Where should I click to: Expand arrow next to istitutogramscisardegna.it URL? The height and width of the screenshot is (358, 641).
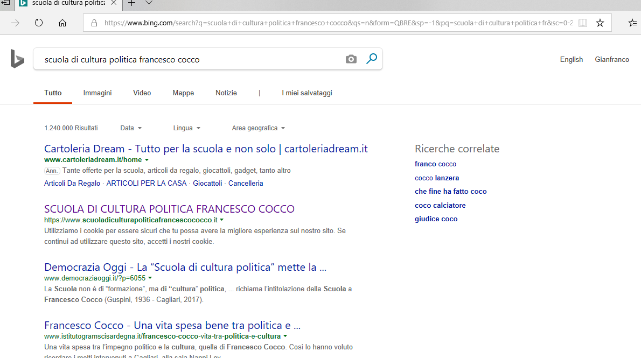pyautogui.click(x=285, y=336)
